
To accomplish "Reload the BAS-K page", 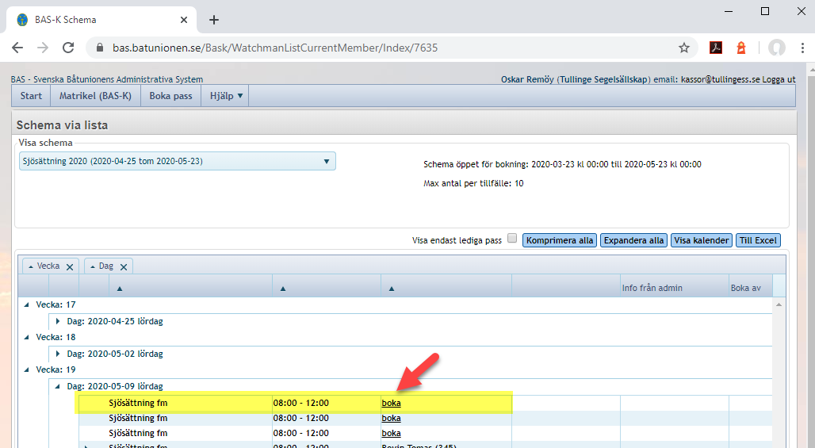I will pyautogui.click(x=68, y=48).
